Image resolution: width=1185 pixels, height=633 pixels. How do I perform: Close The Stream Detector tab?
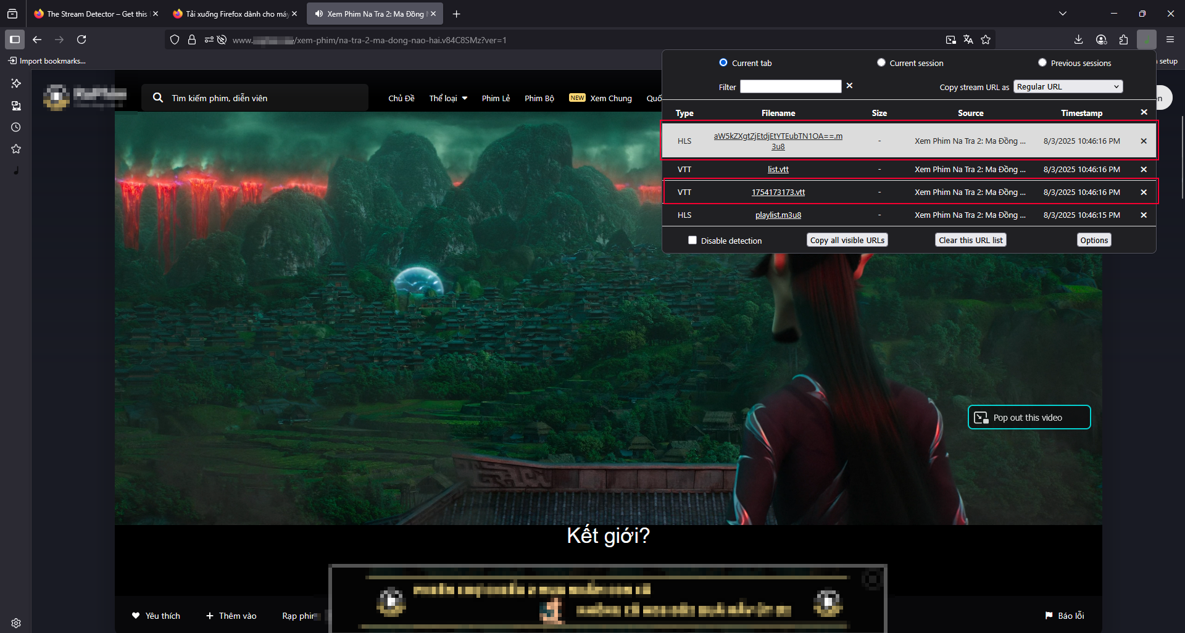[x=156, y=14]
